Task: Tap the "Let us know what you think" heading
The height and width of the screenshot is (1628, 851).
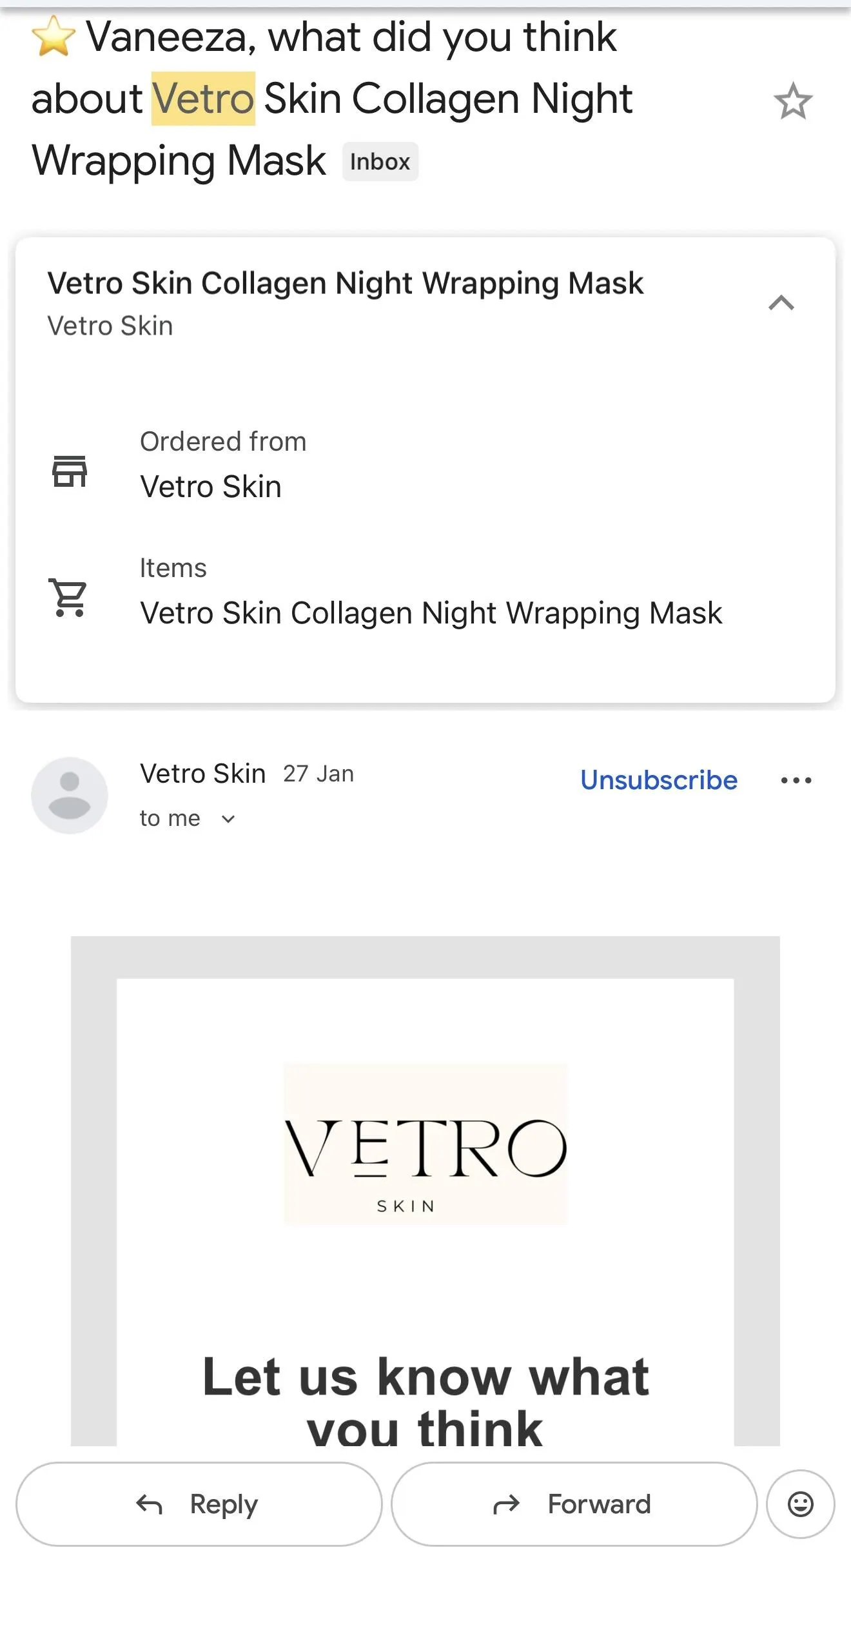Action: tap(425, 1400)
